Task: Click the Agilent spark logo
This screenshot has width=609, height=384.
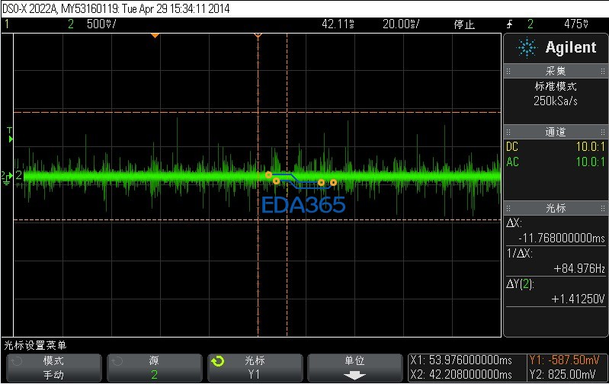Action: [x=527, y=48]
